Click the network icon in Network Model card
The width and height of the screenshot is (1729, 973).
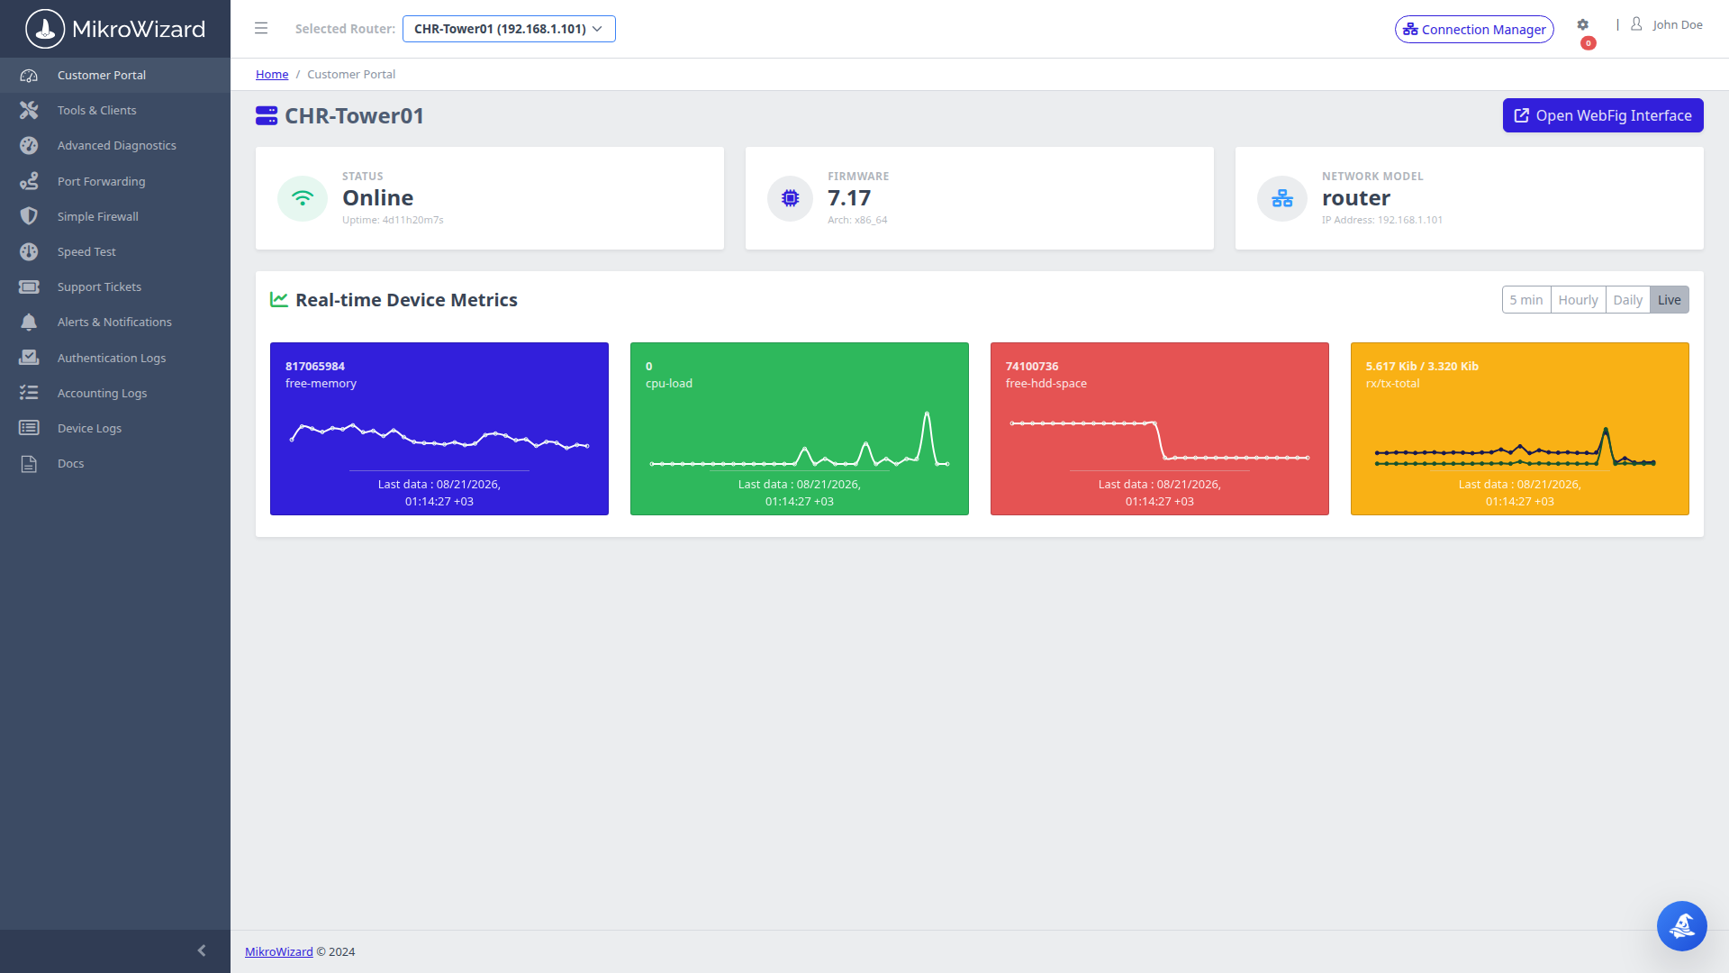click(1282, 198)
